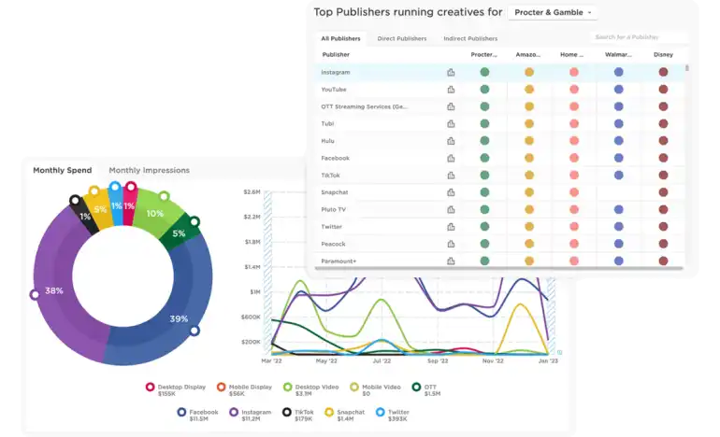This screenshot has height=437, width=720.
Task: Toggle the Desktop Display legend series
Action: click(x=177, y=389)
